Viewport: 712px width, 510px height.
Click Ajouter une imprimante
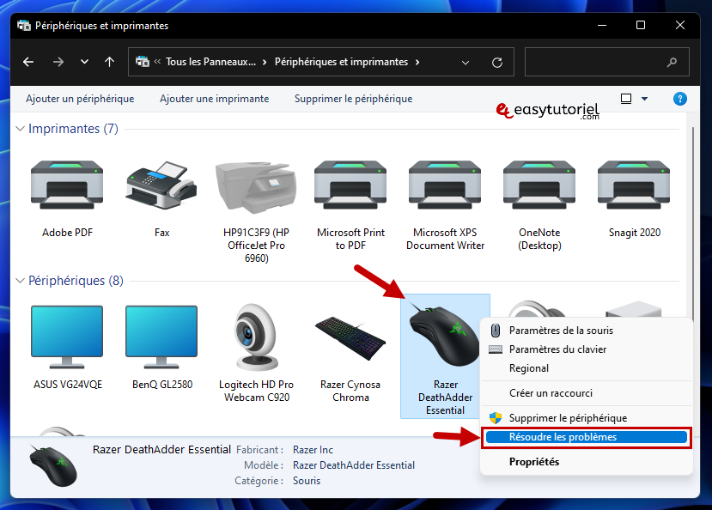[x=215, y=99]
